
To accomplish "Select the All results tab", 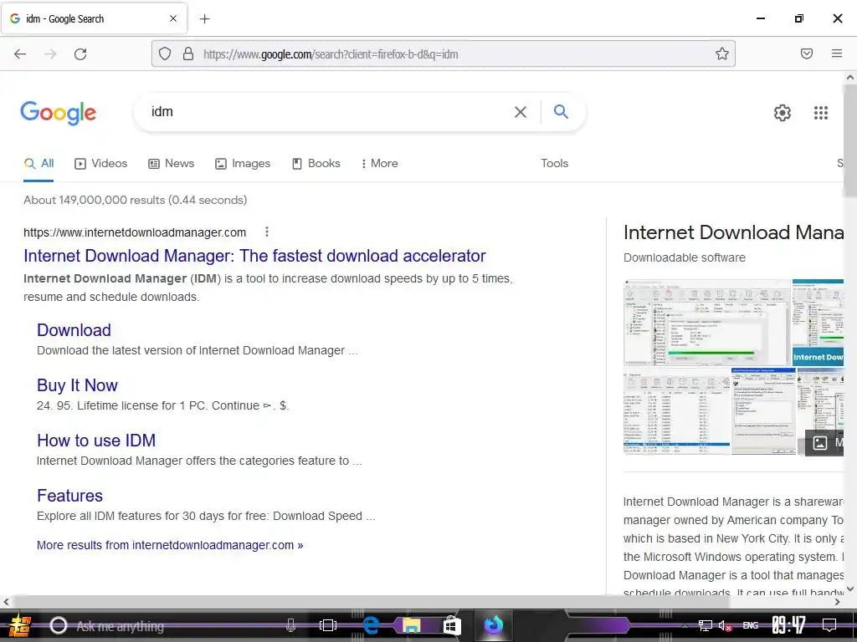I will point(38,163).
